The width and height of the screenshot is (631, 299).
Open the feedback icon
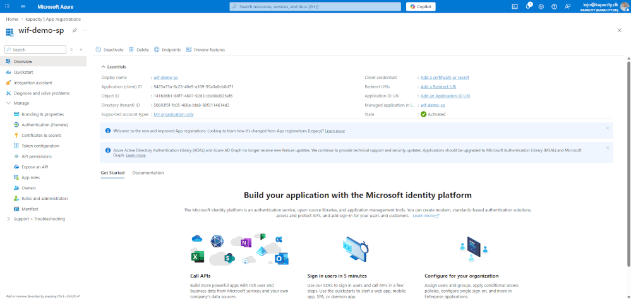tap(567, 6)
